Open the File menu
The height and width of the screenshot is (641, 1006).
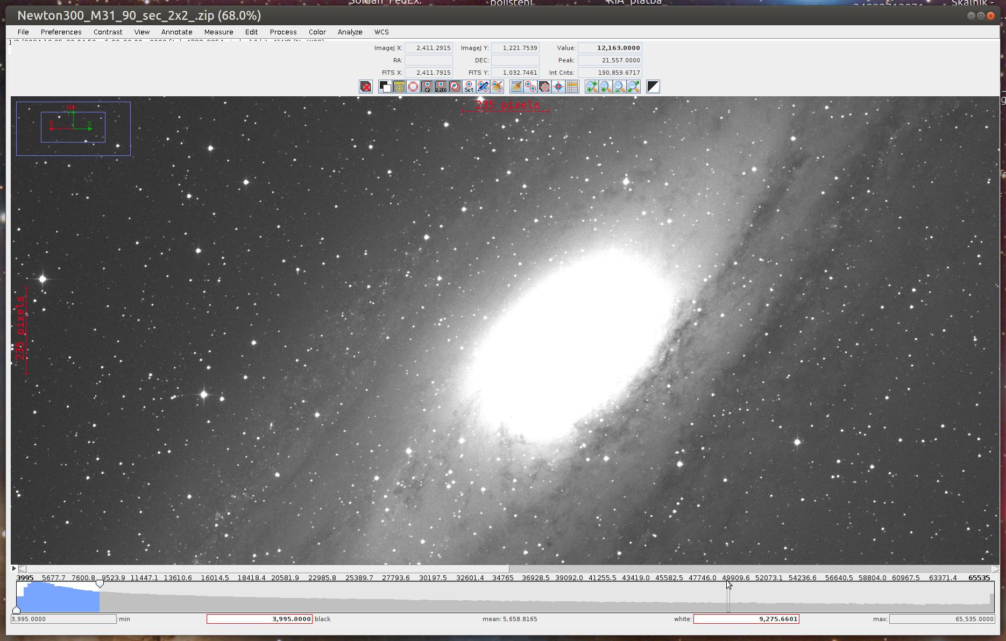23,32
